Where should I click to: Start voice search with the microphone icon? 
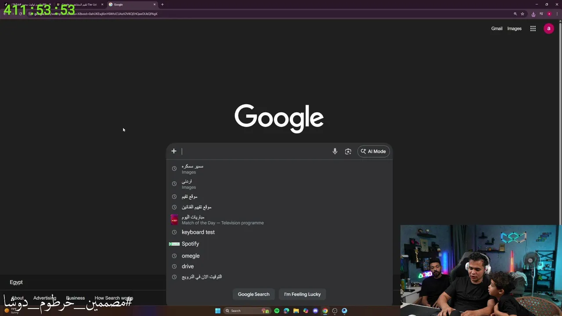(335, 151)
